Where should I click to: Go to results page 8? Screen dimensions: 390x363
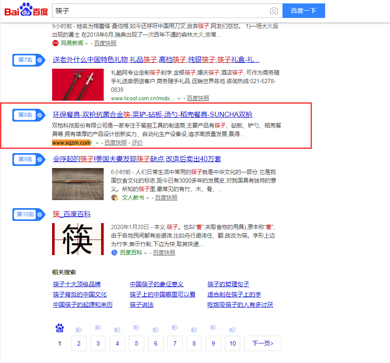tap(194, 343)
